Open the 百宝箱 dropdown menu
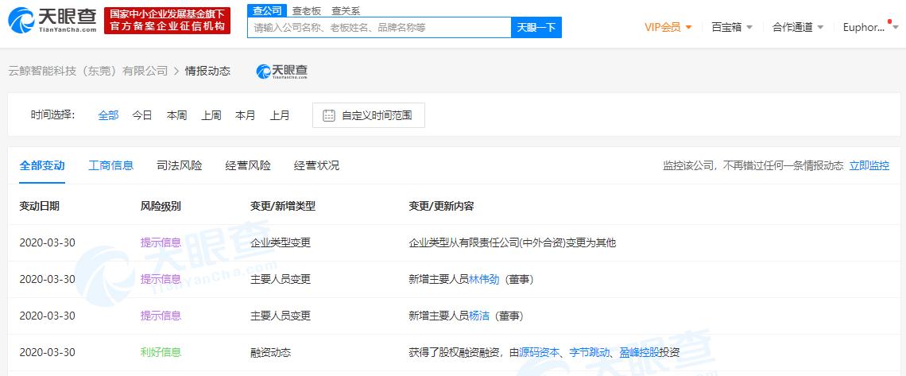The width and height of the screenshot is (906, 376). (731, 27)
